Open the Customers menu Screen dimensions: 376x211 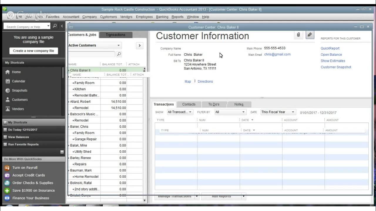tap(108, 17)
